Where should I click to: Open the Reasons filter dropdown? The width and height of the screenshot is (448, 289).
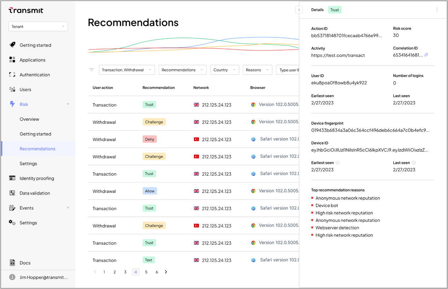pos(257,70)
